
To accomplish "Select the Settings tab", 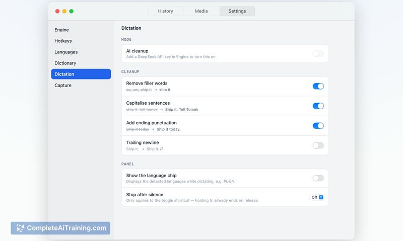I will tap(237, 11).
